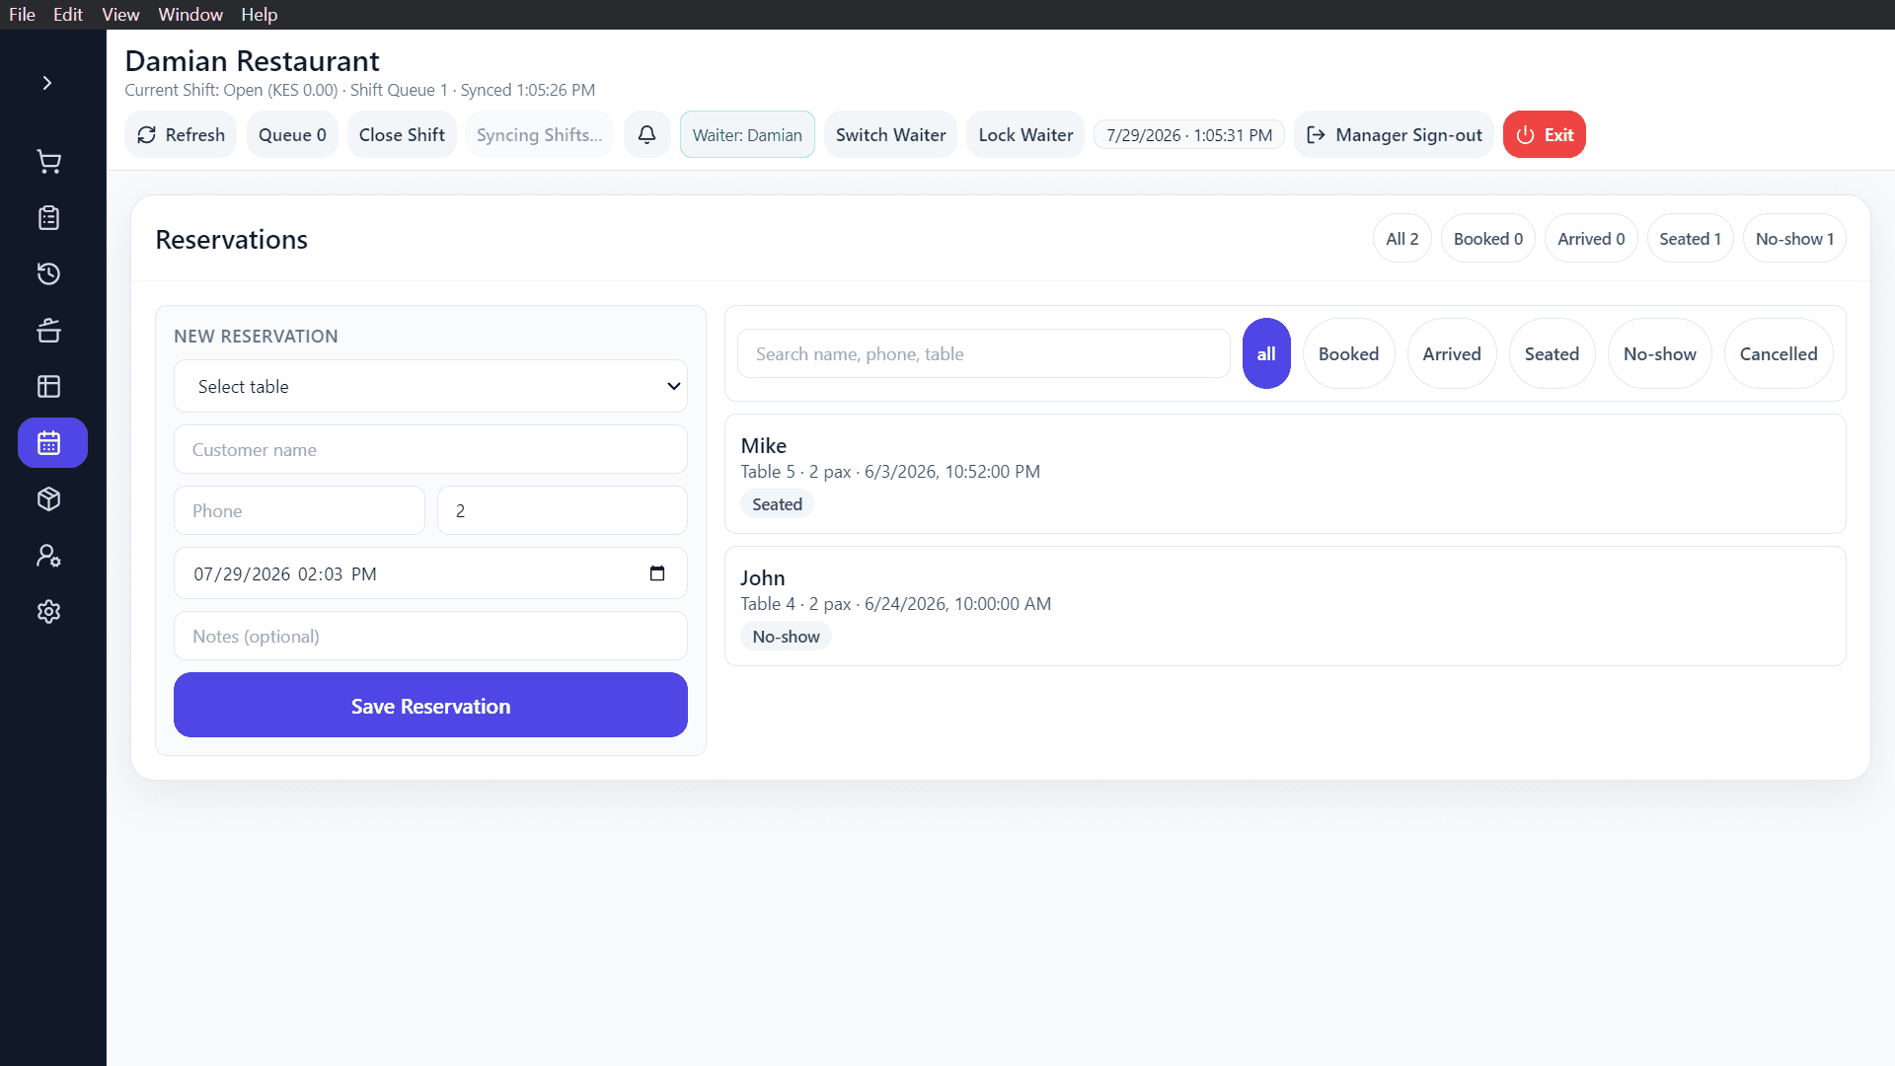Open the tables layout sidebar icon
The width and height of the screenshot is (1895, 1066).
click(x=48, y=386)
